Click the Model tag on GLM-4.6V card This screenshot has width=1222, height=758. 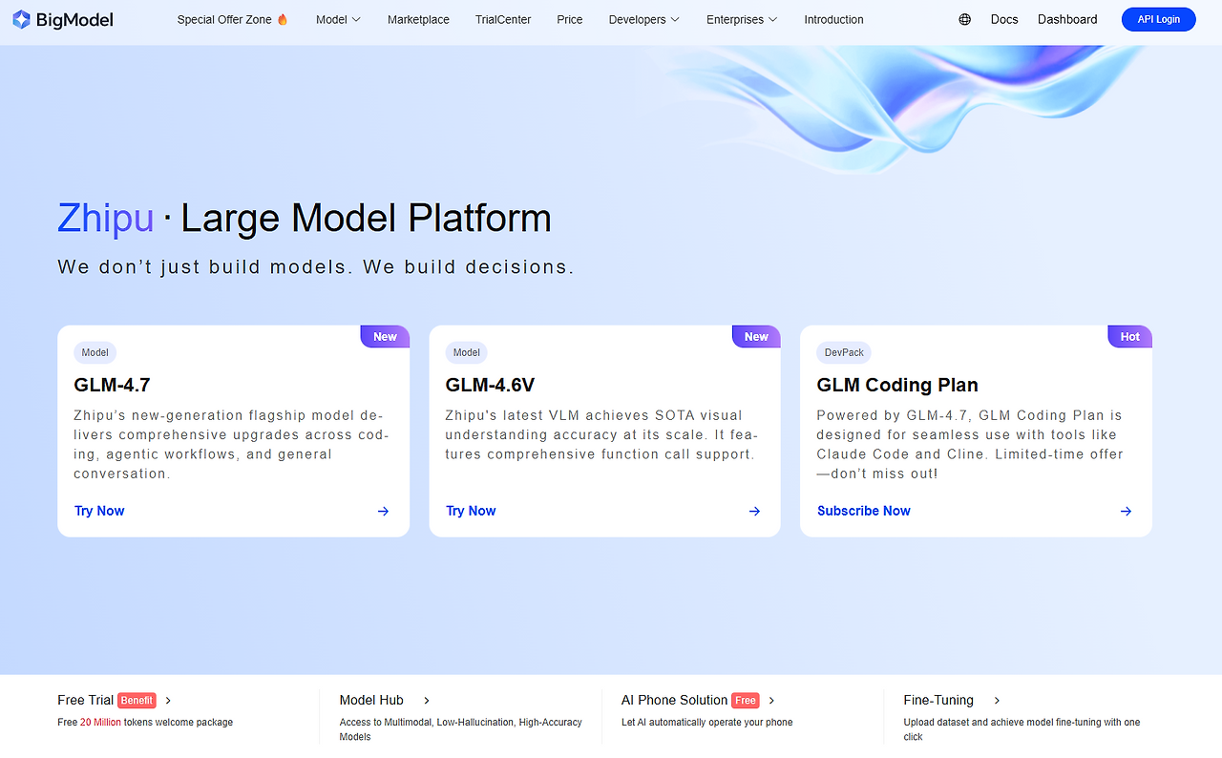tap(467, 352)
